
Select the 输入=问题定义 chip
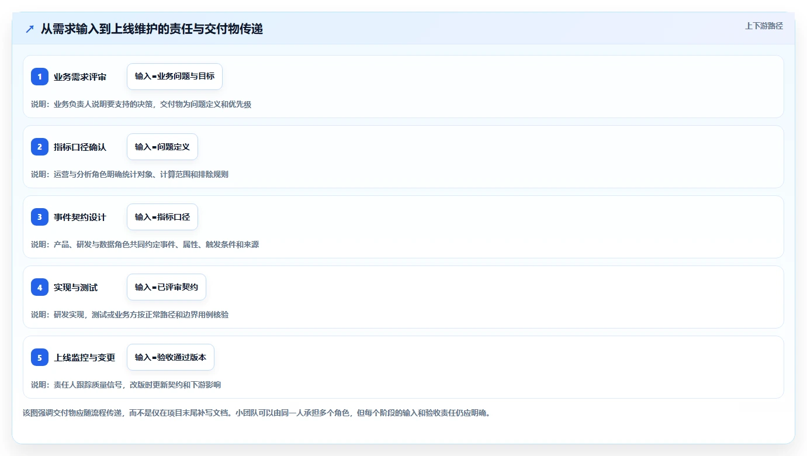162,147
